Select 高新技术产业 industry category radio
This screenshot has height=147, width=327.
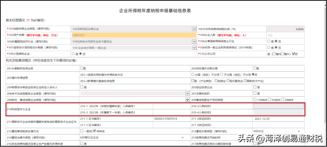tap(245, 81)
